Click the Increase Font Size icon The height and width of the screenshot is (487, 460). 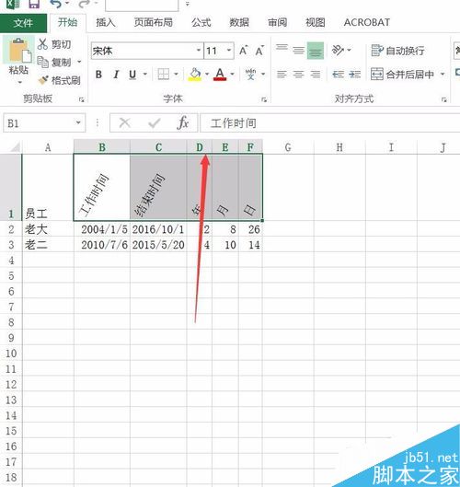coord(243,51)
